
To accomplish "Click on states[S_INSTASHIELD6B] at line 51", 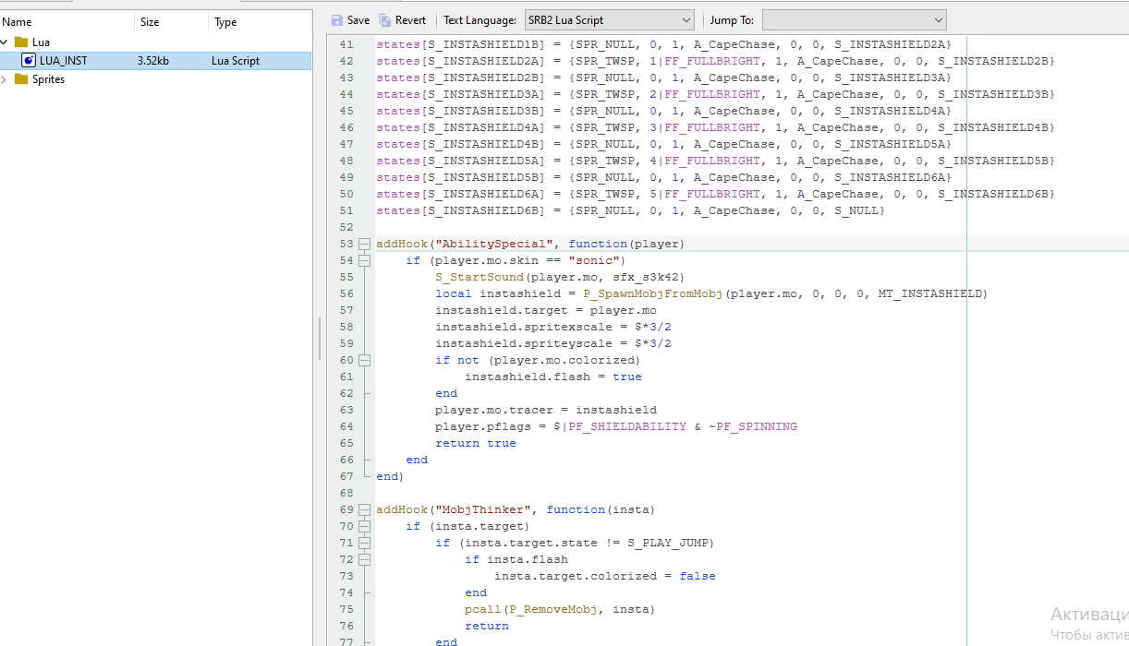I will coord(461,211).
